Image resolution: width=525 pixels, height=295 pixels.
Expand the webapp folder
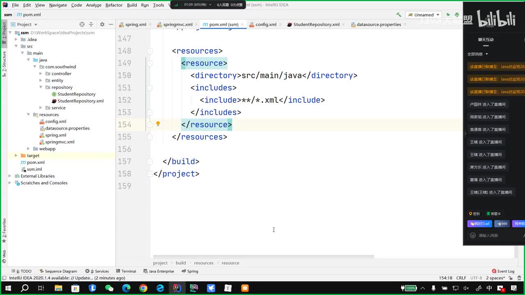click(x=29, y=149)
